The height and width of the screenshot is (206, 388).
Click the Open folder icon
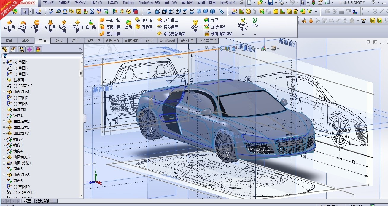pyautogui.click(x=260, y=3)
